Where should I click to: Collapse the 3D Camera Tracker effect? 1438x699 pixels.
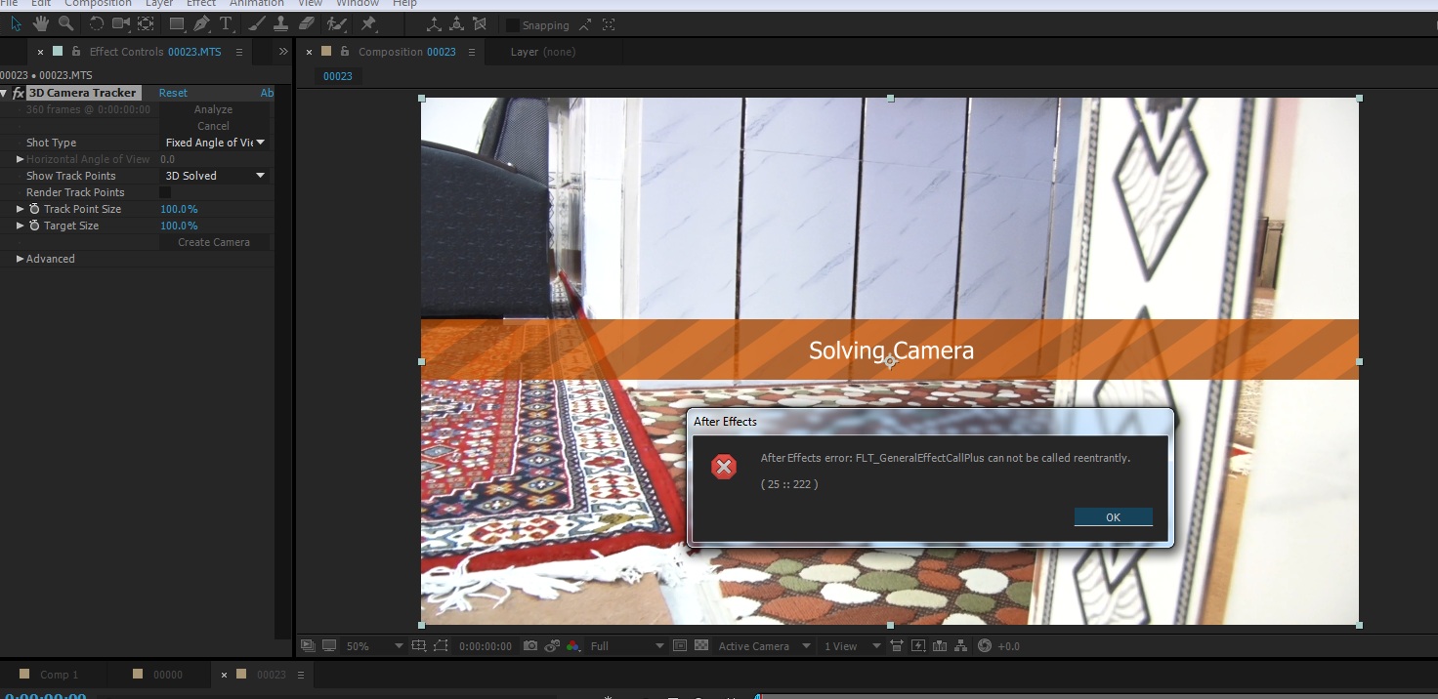click(4, 93)
